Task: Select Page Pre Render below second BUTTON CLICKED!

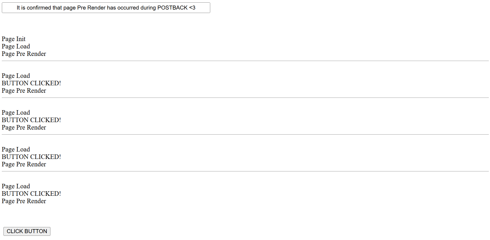Action: pos(24,127)
